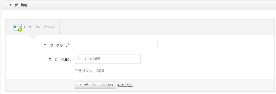The height and width of the screenshot is (94, 276).
Task: Click the add user group icon
Action: click(17, 27)
